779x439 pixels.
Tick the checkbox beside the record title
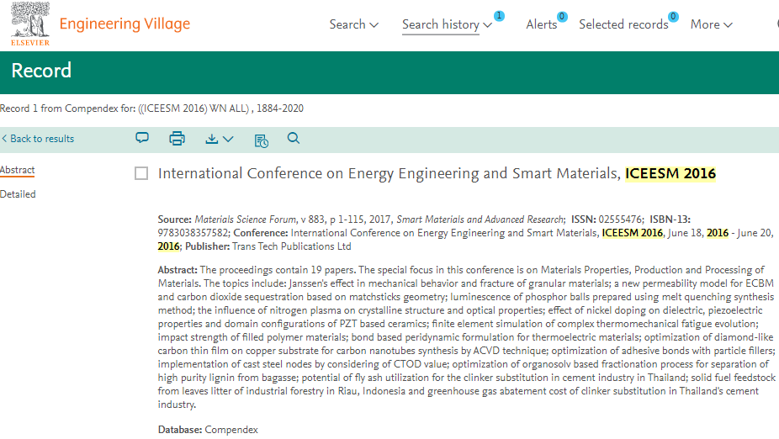pos(141,173)
